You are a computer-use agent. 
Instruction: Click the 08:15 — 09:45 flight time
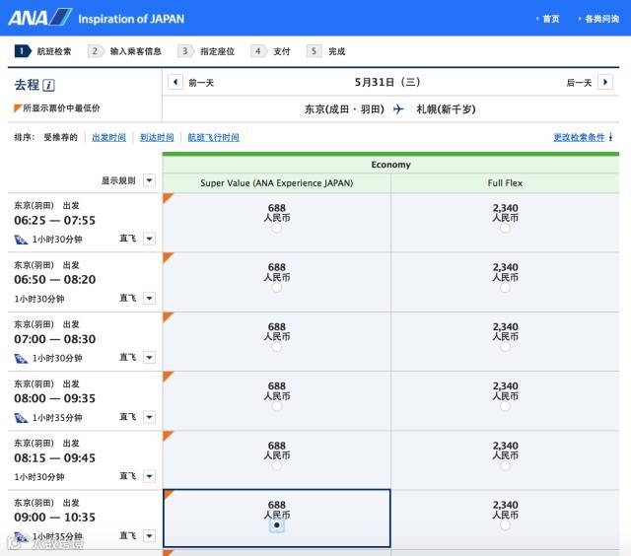click(55, 457)
